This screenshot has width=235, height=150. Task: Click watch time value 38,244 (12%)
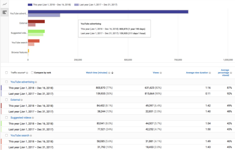tap(105, 111)
